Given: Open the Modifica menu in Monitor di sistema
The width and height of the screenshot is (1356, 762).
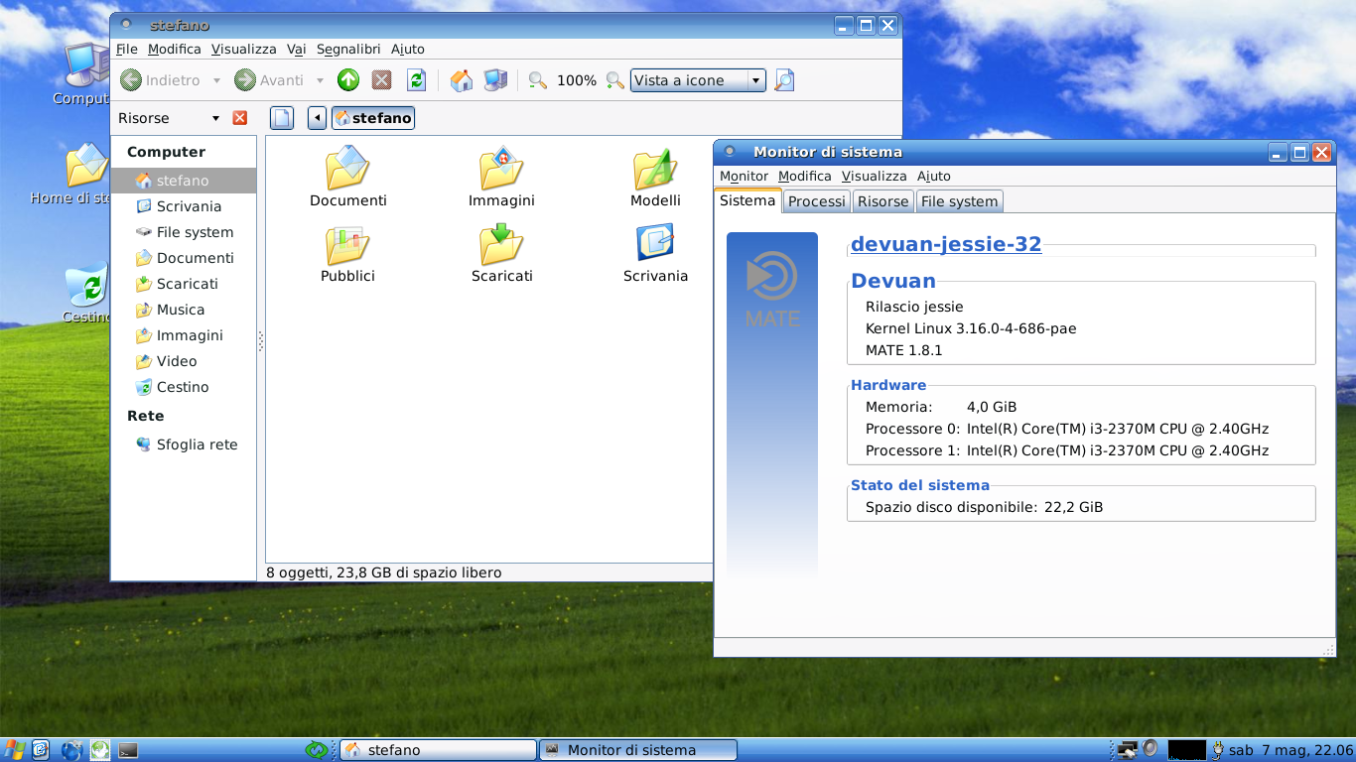Looking at the screenshot, I should tap(805, 176).
